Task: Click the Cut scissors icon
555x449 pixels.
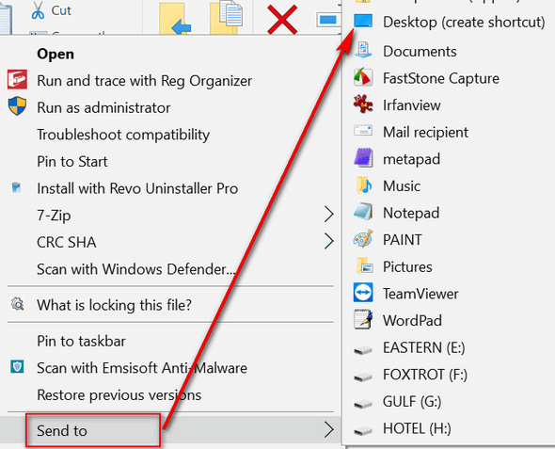Action: tap(38, 10)
